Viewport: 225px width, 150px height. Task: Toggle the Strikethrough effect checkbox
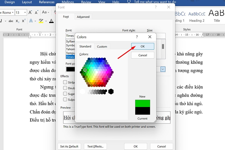(x=65, y=82)
